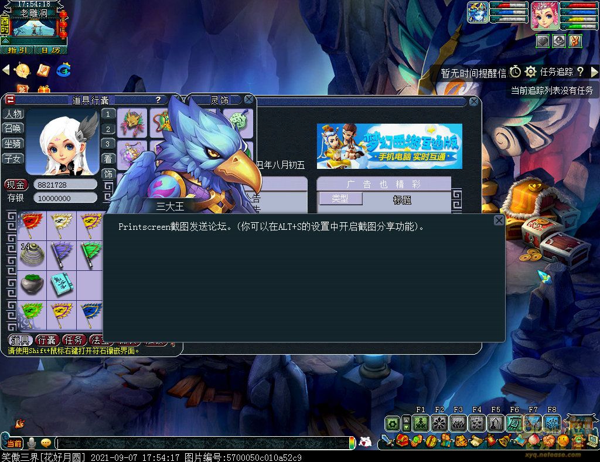Collapse the activity icon row with left arrow
This screenshot has height=462, width=600.
(x=6, y=70)
